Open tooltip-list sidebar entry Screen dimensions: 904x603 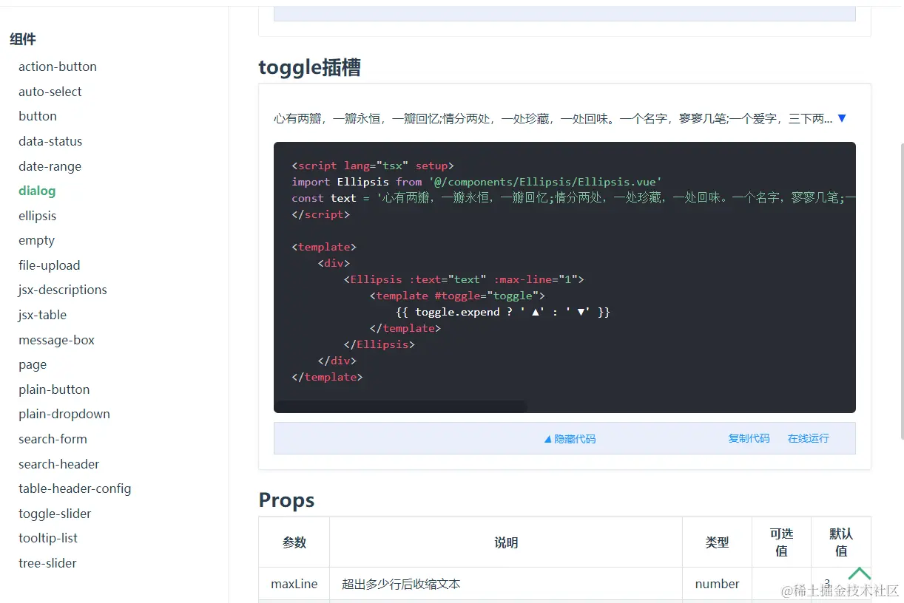(48, 538)
